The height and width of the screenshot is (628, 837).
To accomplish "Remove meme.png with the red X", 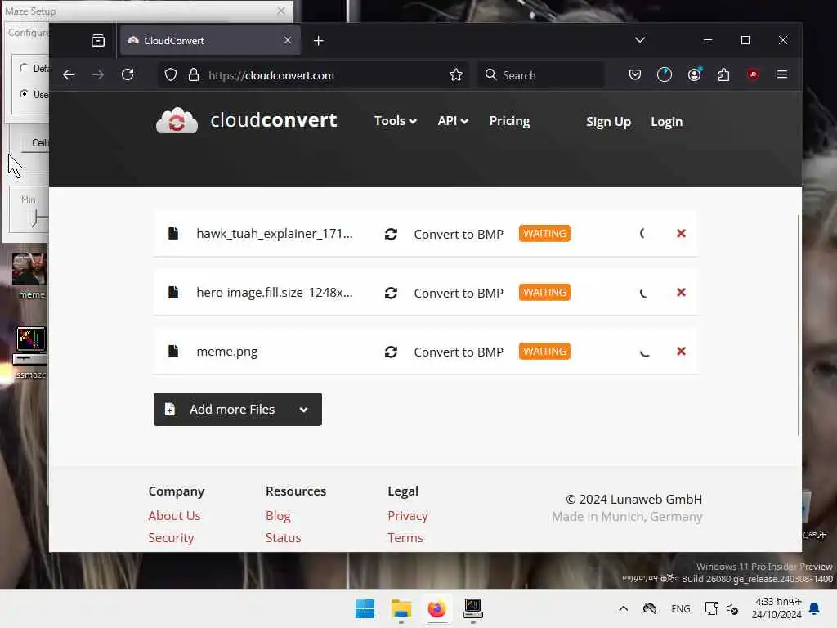I will [x=681, y=351].
